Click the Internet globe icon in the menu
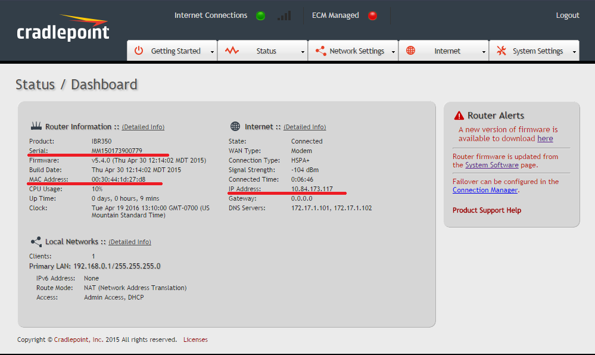The height and width of the screenshot is (355, 595). point(410,51)
